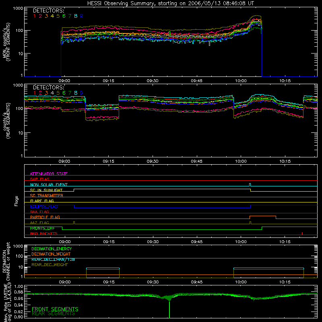Click detector 5 label in rear segments legend
322x322 pixels.
point(58,93)
